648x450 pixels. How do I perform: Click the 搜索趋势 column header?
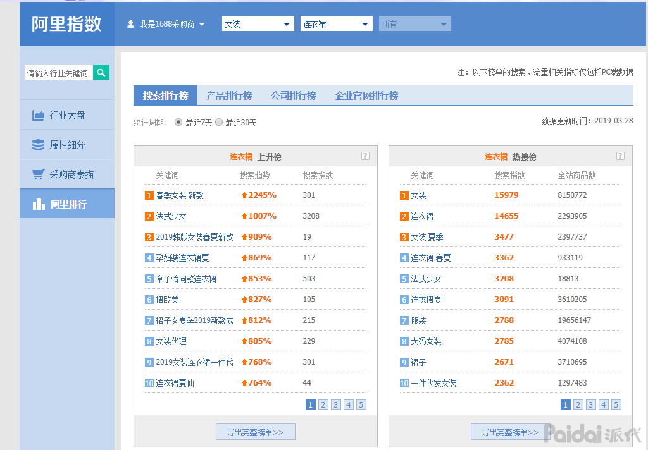click(254, 175)
